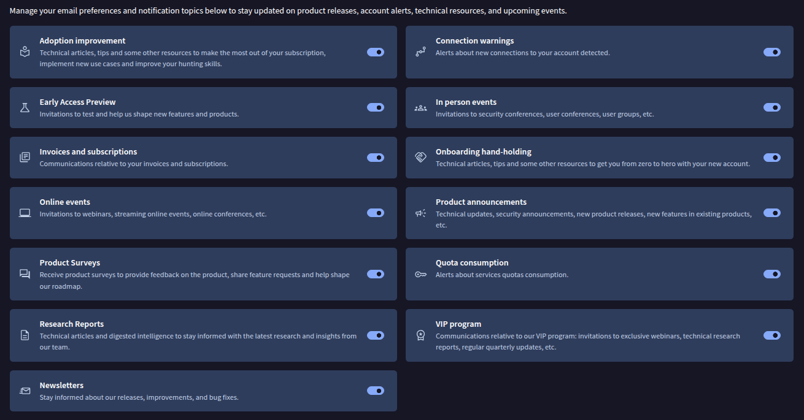The width and height of the screenshot is (804, 420).
Task: Click "Alerts about services quotas consumption." description
Action: [502, 275]
